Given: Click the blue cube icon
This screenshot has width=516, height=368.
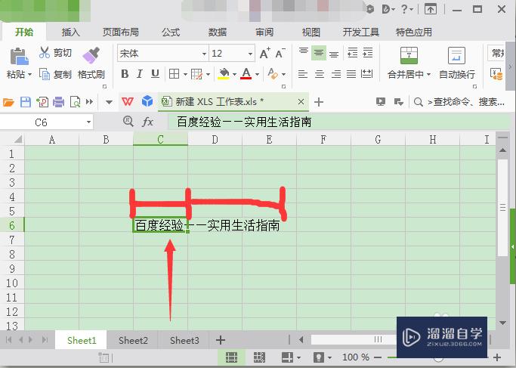Looking at the screenshot, I should point(147,101).
